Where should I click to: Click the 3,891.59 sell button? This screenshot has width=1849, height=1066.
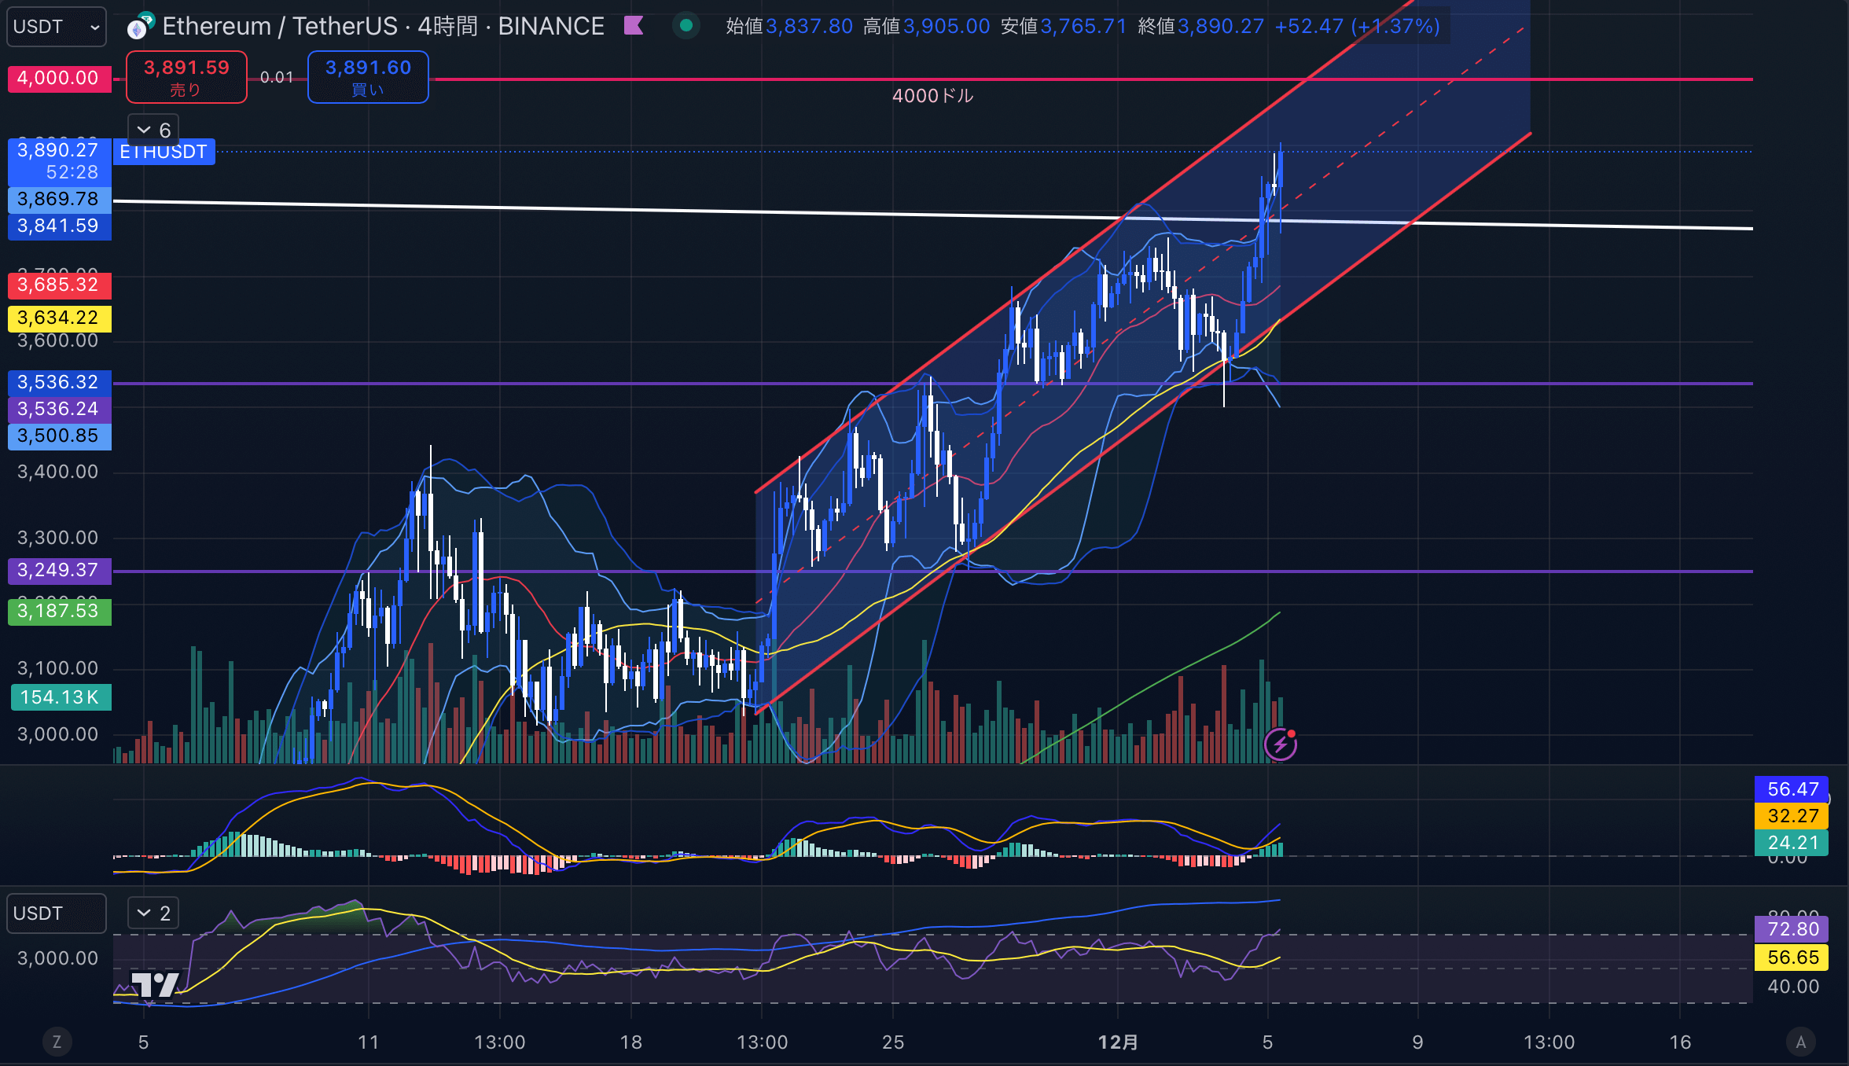[x=186, y=77]
